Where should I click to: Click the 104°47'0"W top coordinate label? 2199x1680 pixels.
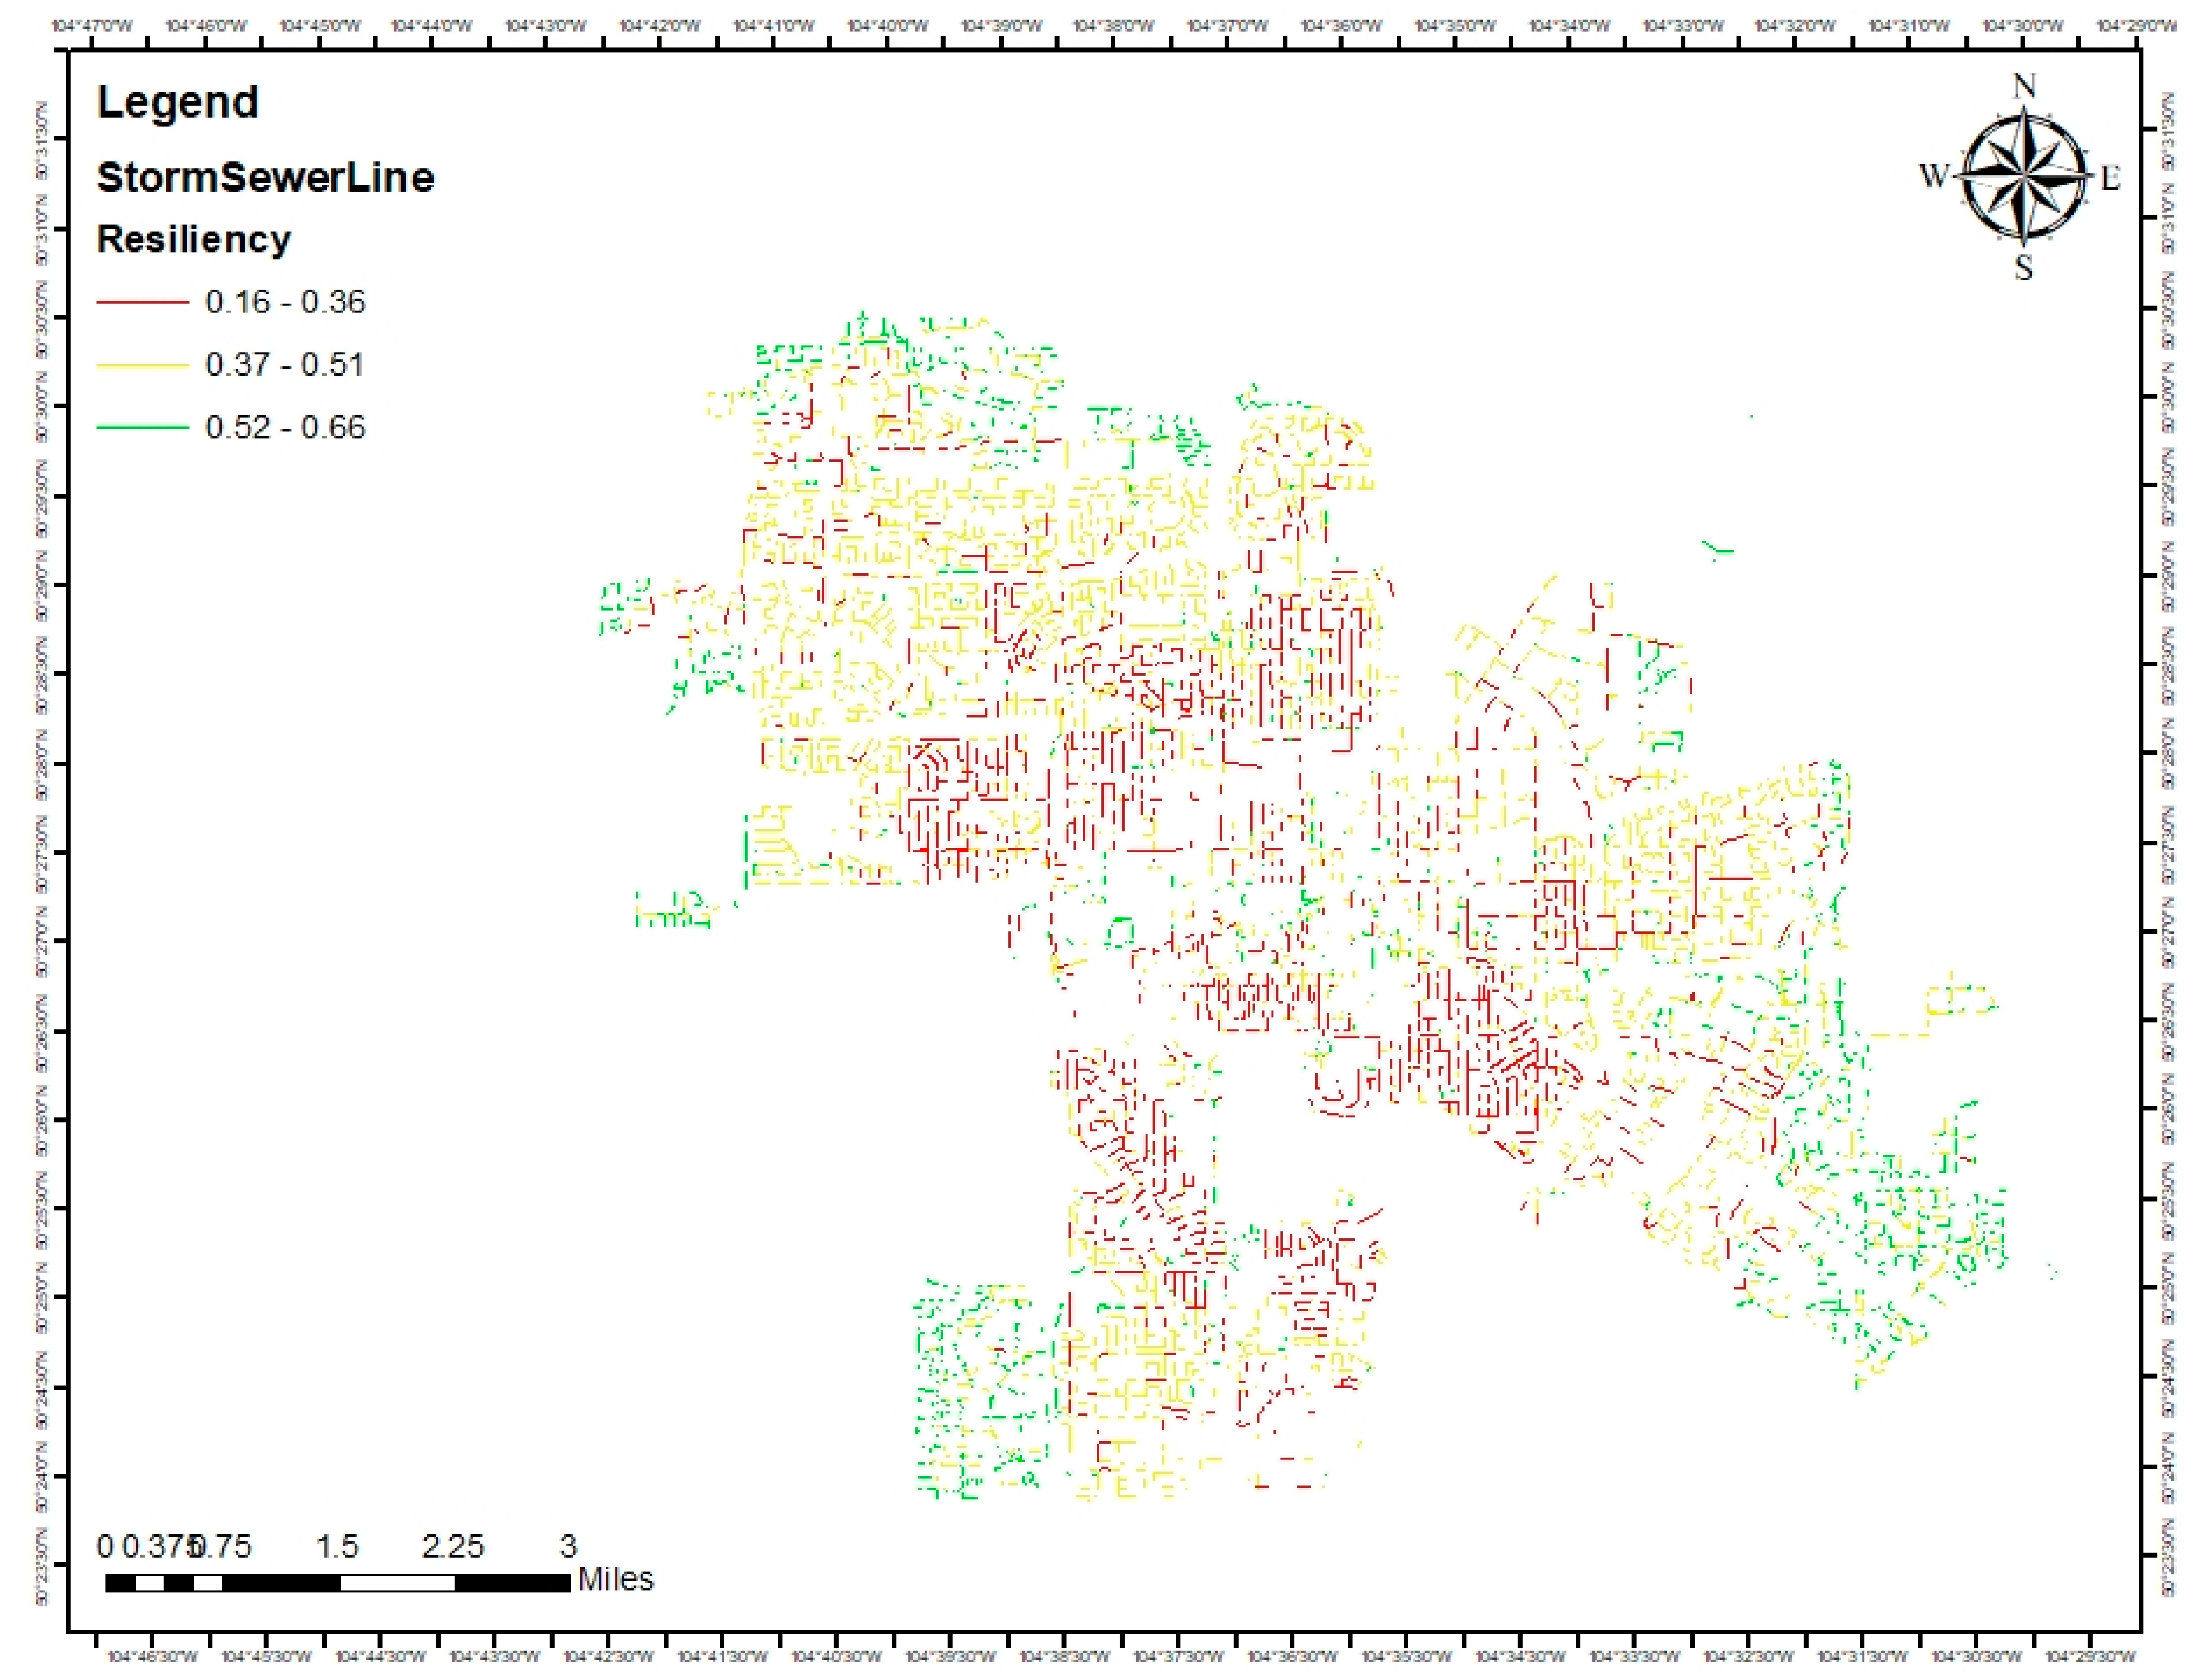92,26
